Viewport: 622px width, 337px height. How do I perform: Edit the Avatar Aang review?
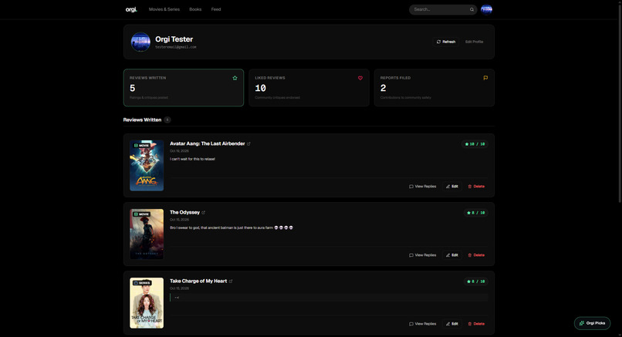[451, 187]
